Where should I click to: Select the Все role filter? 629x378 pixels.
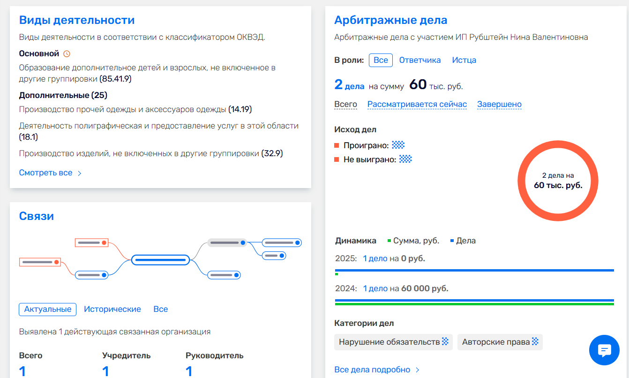pos(381,60)
